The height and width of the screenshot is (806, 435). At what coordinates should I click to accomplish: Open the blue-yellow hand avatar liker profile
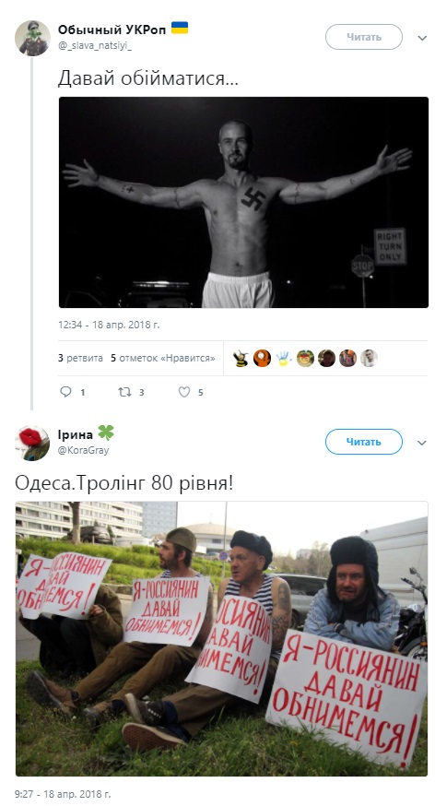[284, 358]
